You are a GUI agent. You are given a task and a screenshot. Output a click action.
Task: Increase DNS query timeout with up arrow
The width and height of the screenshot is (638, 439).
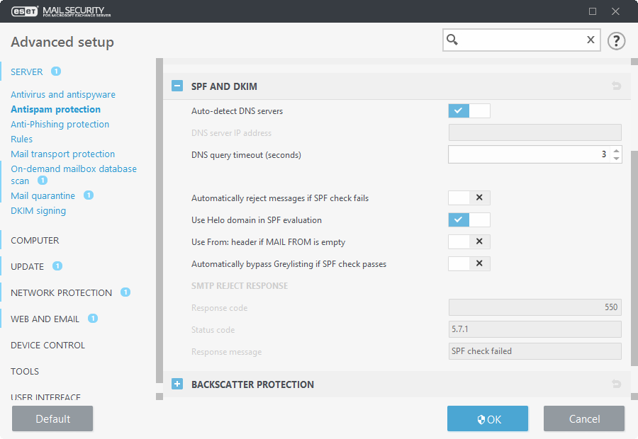(616, 150)
